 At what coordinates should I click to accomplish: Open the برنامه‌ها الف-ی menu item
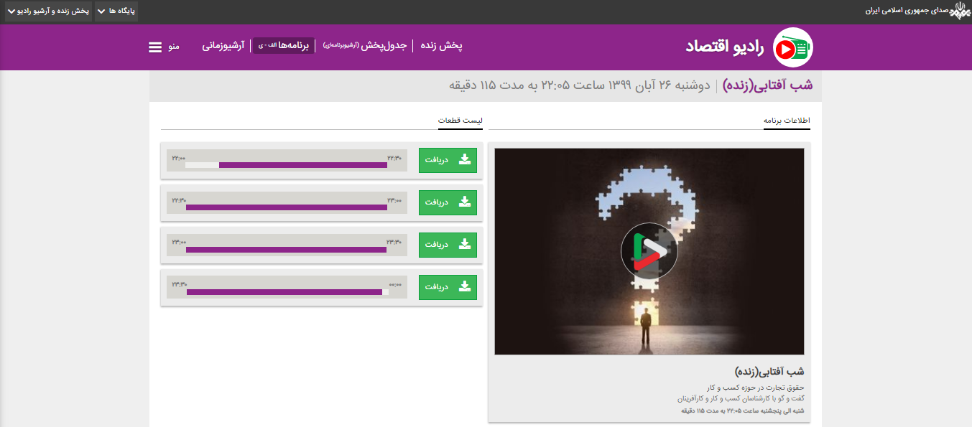point(283,46)
